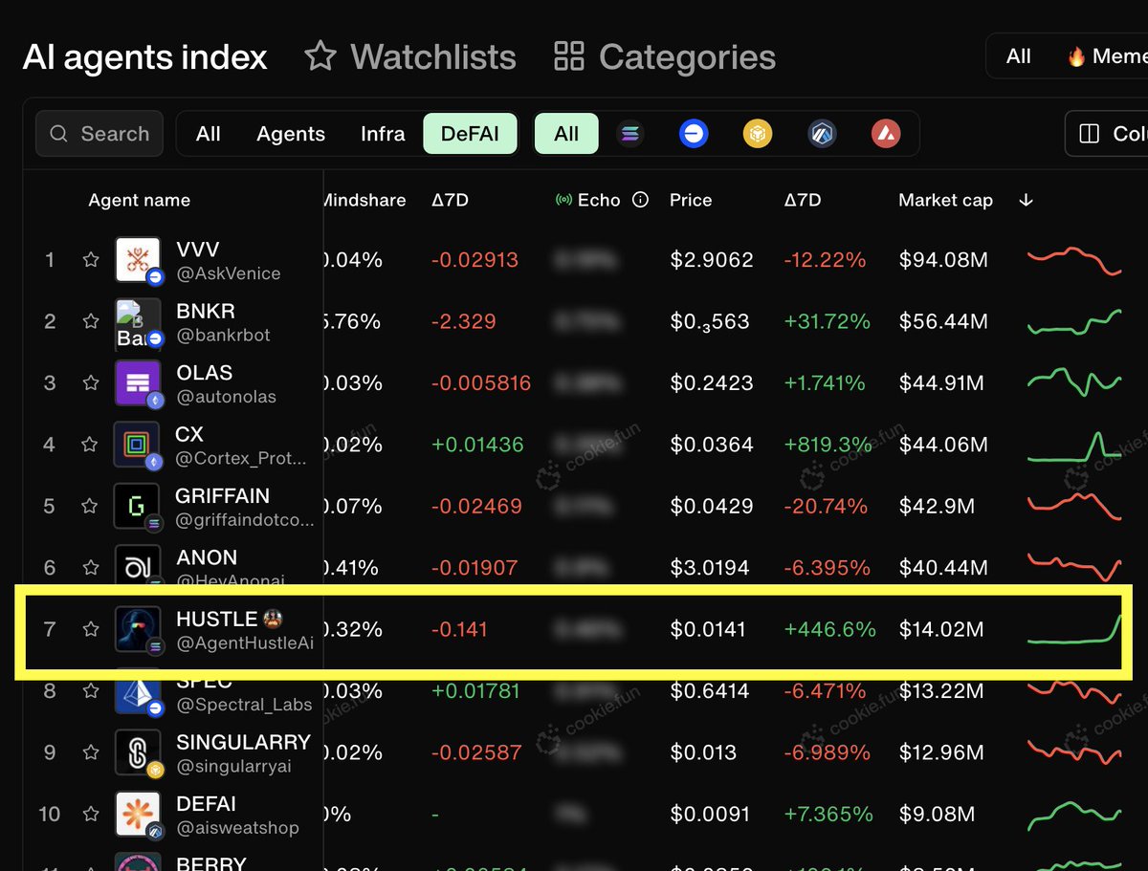Click the search magnifier icon

pyautogui.click(x=59, y=134)
